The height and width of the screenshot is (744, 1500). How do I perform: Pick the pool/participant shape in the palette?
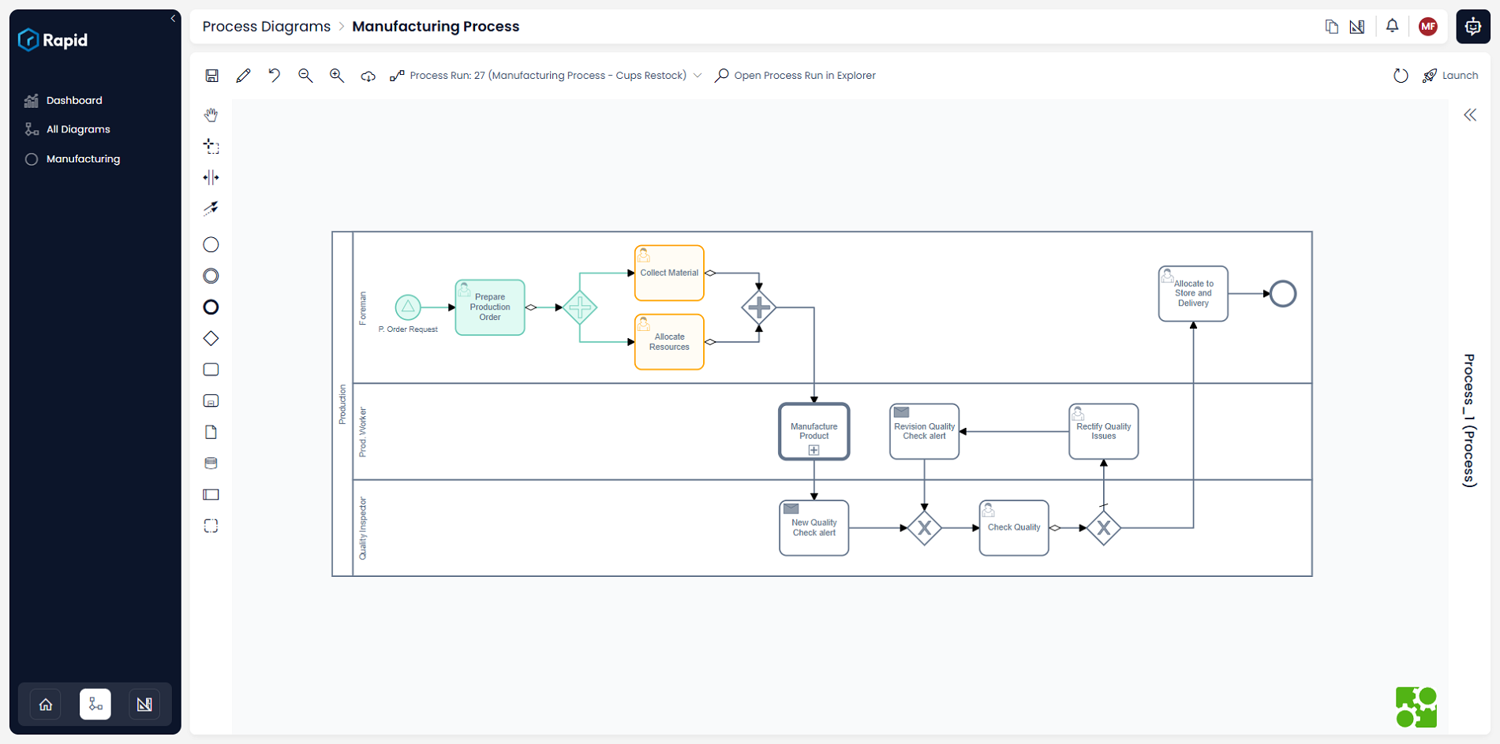click(x=211, y=495)
